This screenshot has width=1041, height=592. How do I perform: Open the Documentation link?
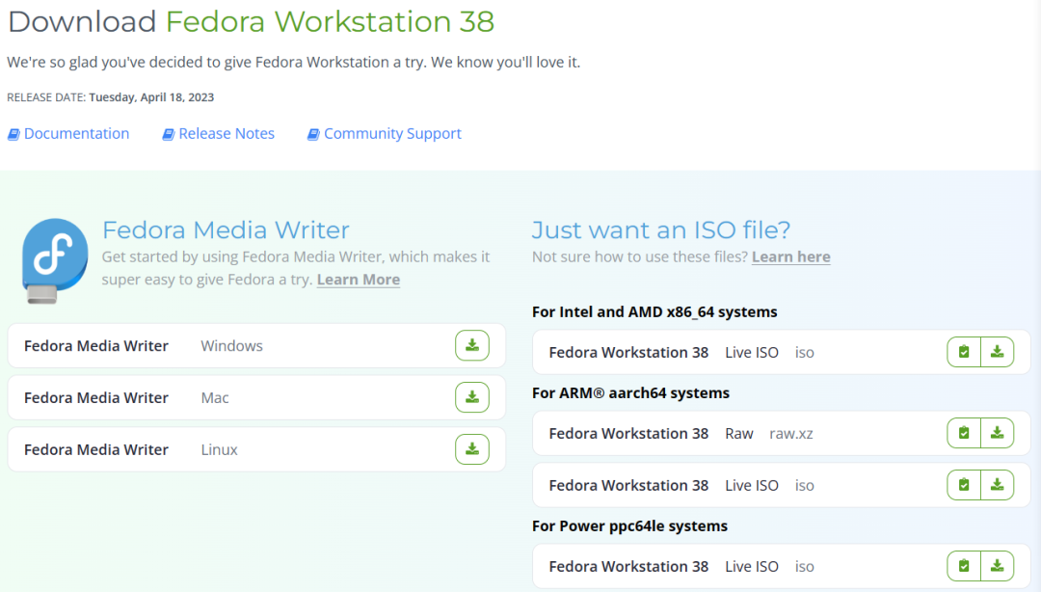click(x=76, y=134)
